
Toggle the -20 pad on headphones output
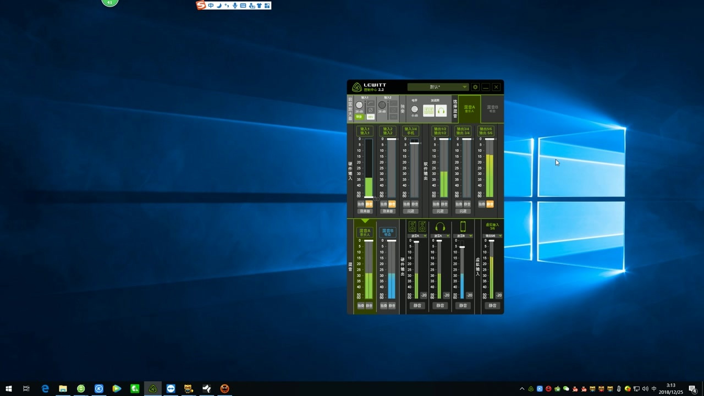(447, 295)
